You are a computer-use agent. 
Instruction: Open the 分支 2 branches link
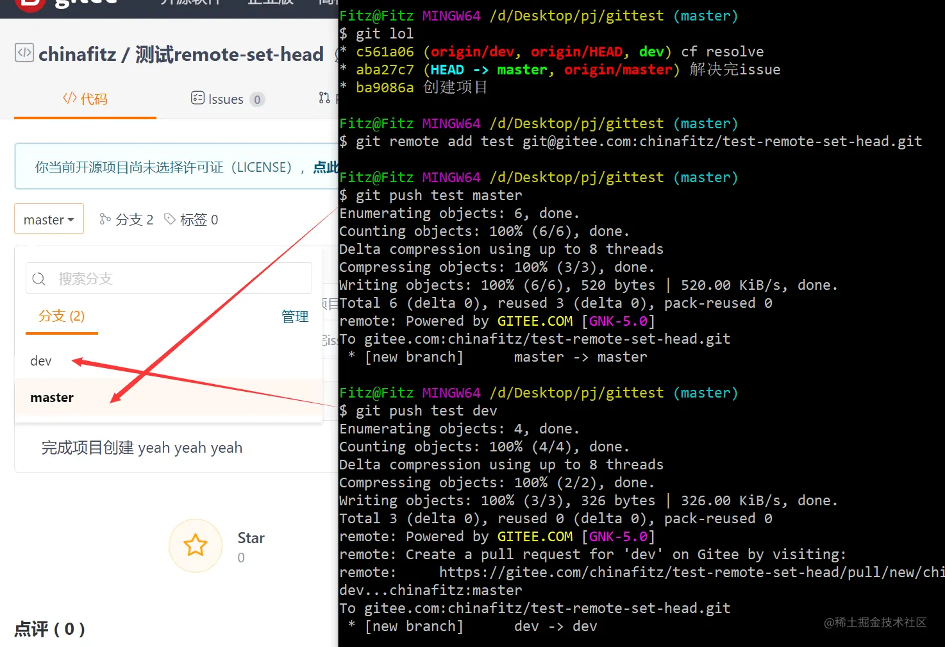[127, 220]
